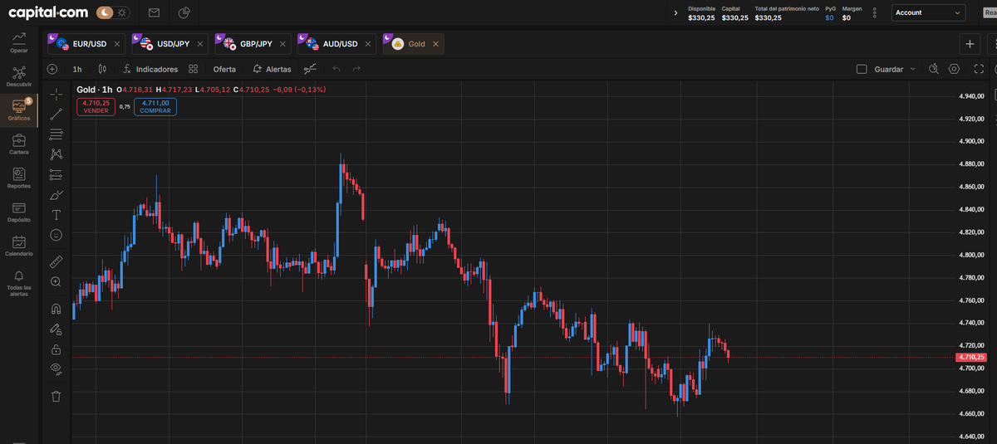
Task: Open the indicator templates grid icon
Action: point(193,69)
